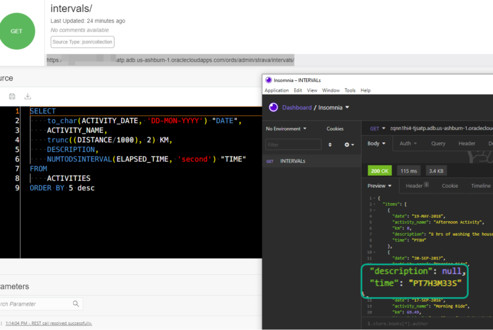Open the Auth tab dropdown
The height and width of the screenshot is (330, 493).
pos(408,144)
